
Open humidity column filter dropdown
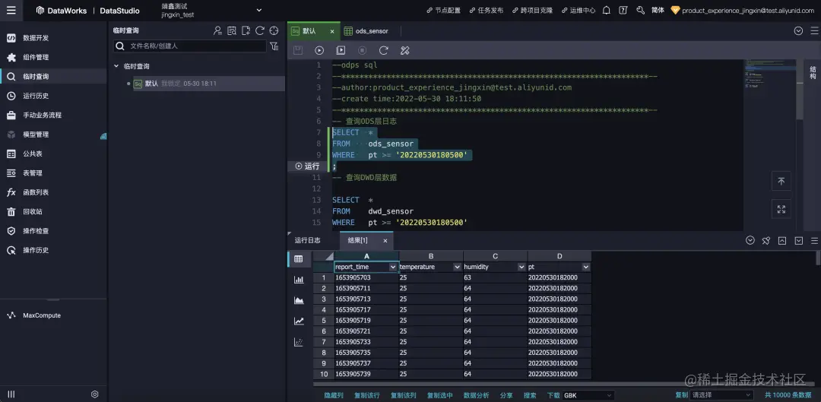521,267
